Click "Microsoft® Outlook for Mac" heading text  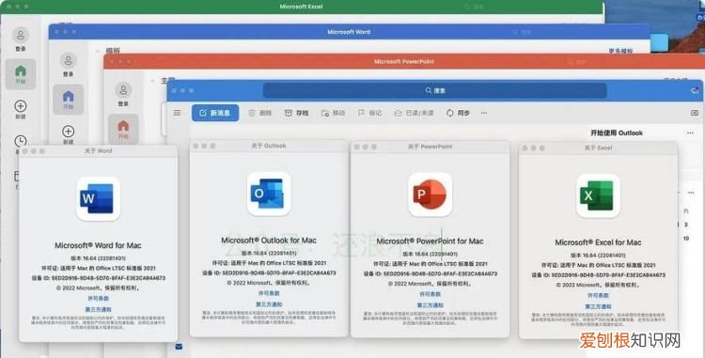pyautogui.click(x=269, y=241)
